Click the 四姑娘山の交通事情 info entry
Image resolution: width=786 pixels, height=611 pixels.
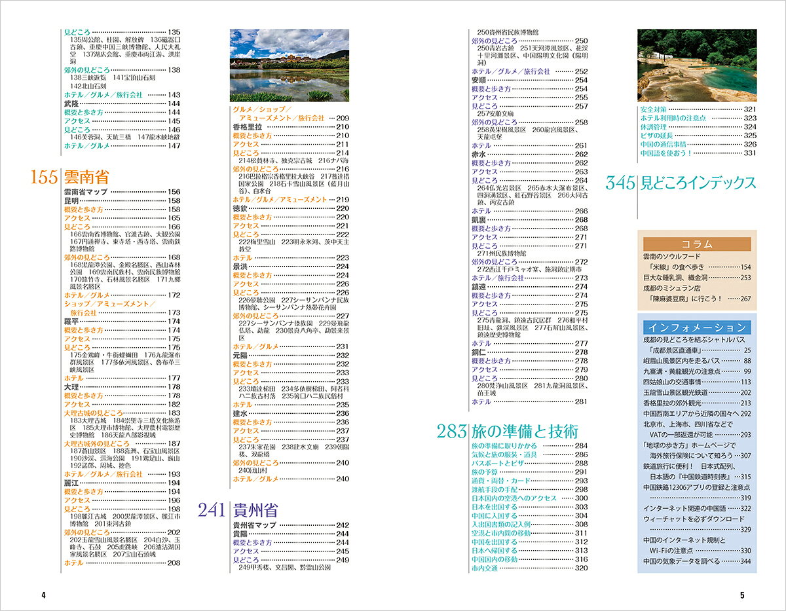point(697,382)
